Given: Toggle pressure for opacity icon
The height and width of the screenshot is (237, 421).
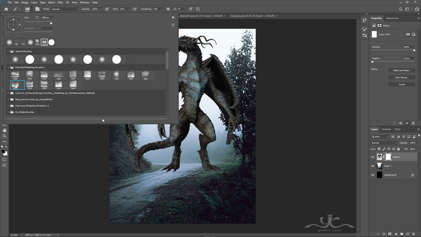Looking at the screenshot, I should [x=107, y=9].
